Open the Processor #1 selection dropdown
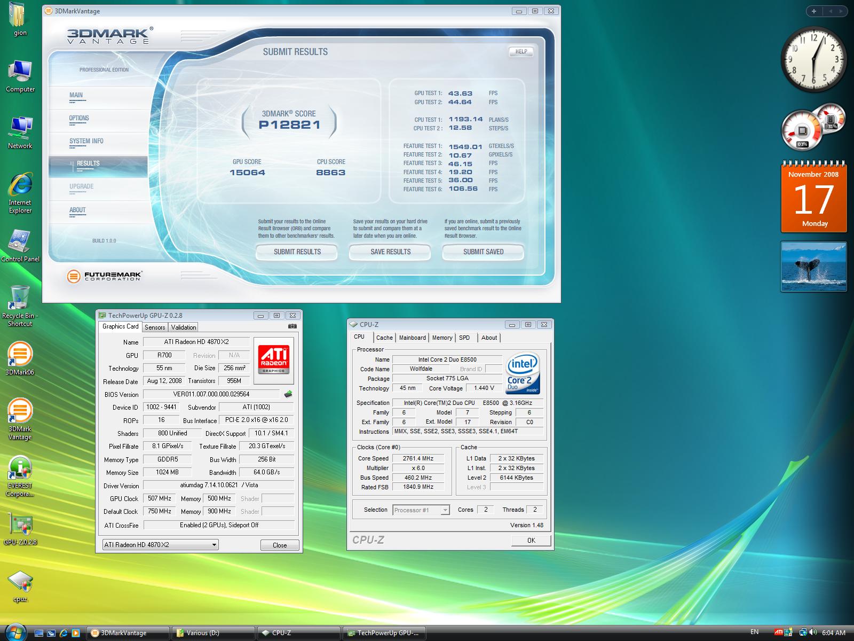Viewport: 854px width, 641px height. click(x=421, y=510)
